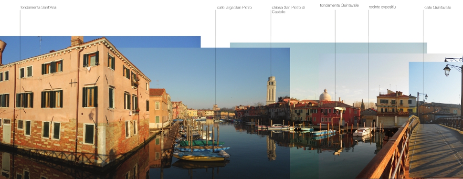This screenshot has height=179, width=463.
Task: Click the calle larga San Pietro label
Action: [234, 7]
